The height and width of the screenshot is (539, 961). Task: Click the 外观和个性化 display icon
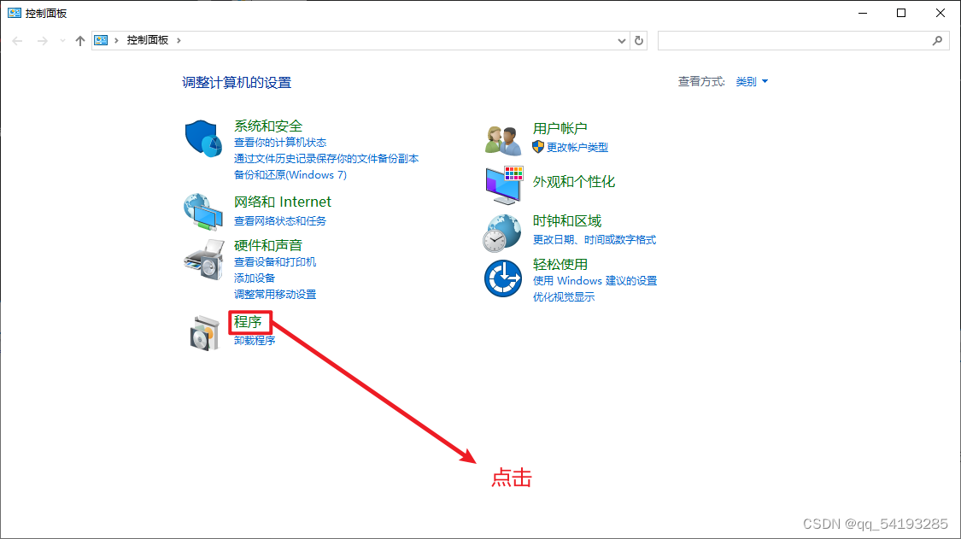tap(503, 182)
